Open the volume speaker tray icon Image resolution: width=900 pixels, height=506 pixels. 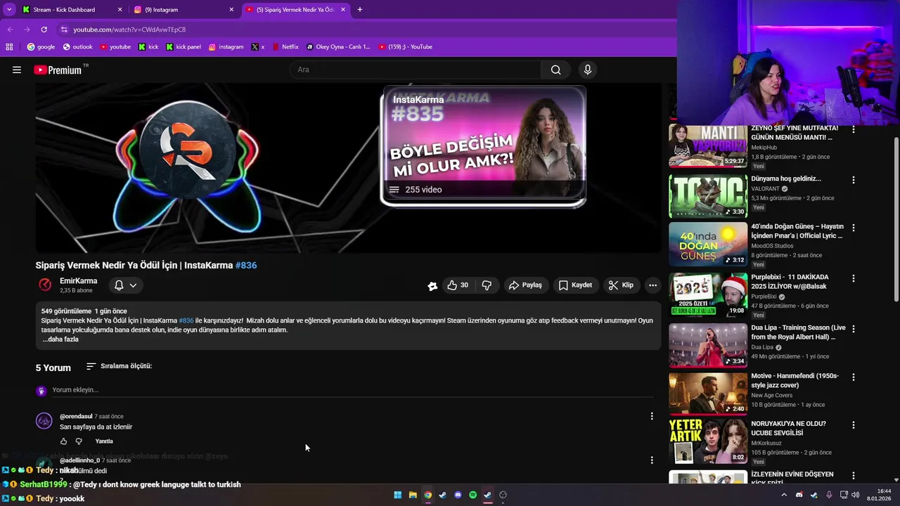856,495
